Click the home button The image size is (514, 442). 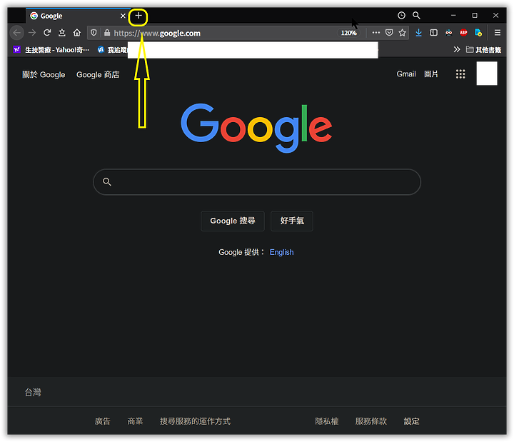(77, 33)
